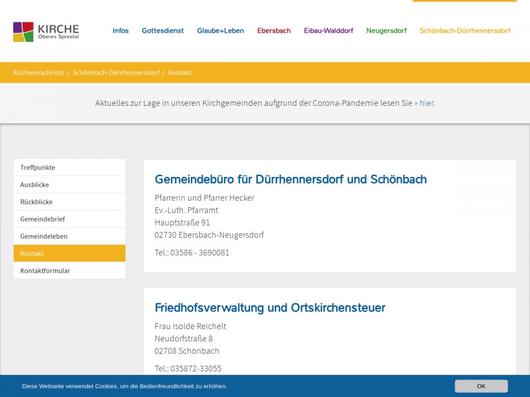The image size is (530, 397).
Task: Go to the Ebersbach section
Action: [274, 31]
